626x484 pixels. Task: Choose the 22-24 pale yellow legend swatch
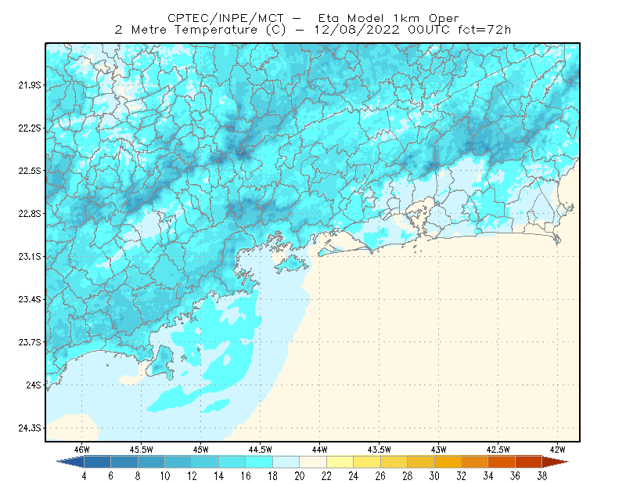(x=340, y=462)
